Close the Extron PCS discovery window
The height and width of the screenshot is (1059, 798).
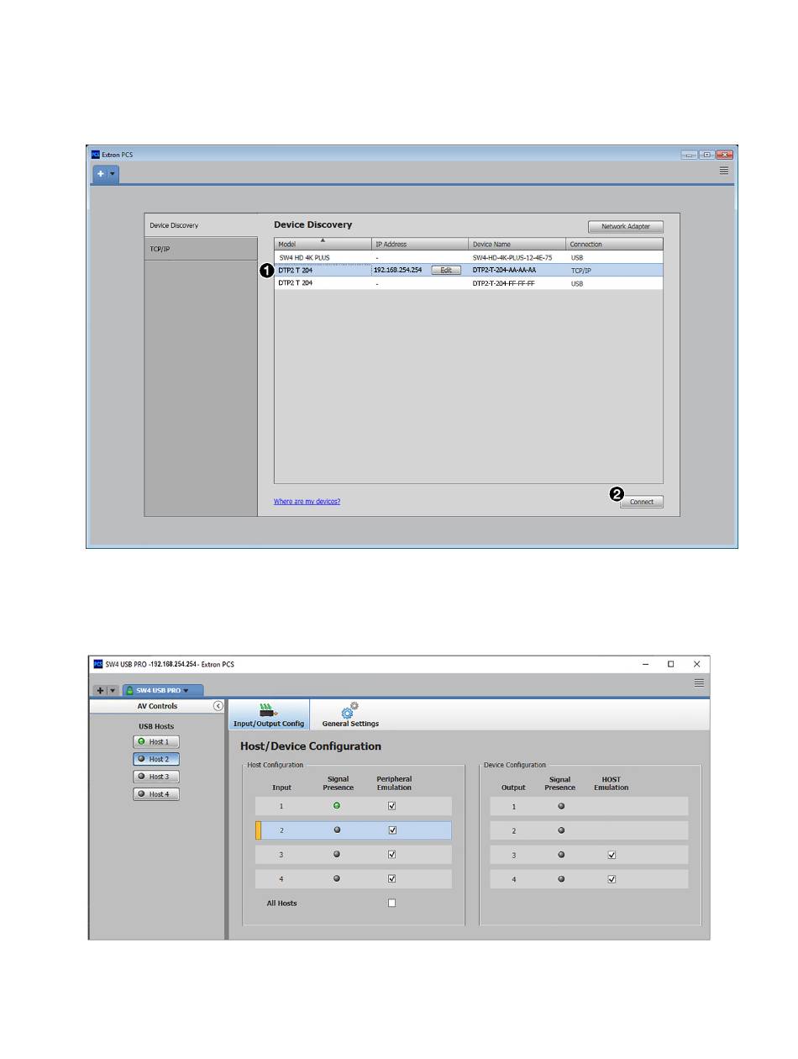tap(726, 155)
